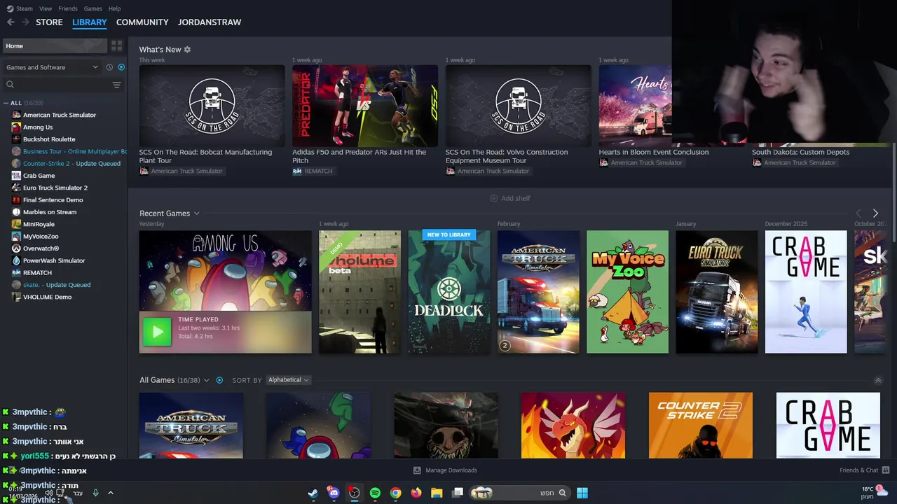Open the All Games collection dropdown
The image size is (897, 504).
pyautogui.click(x=206, y=380)
